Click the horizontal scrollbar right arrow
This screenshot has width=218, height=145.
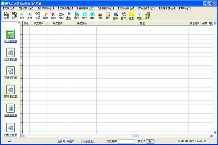[212, 136]
